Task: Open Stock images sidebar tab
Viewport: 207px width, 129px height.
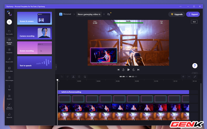Action: [x=9, y=79]
